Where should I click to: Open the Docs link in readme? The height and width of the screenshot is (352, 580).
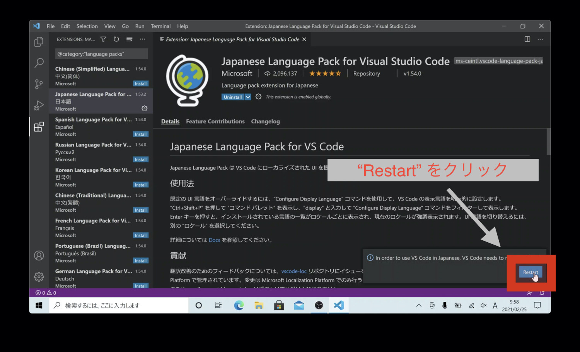[214, 240]
